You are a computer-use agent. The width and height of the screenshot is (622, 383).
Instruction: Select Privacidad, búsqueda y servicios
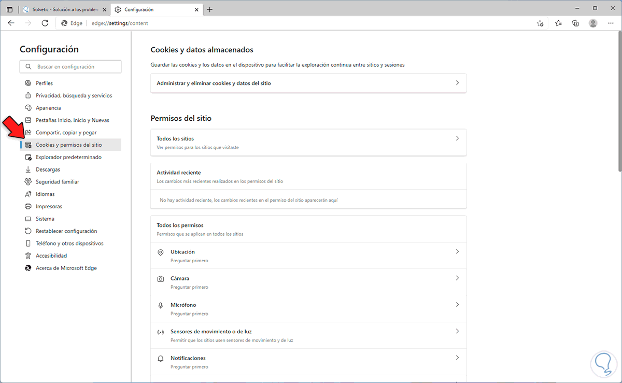74,95
